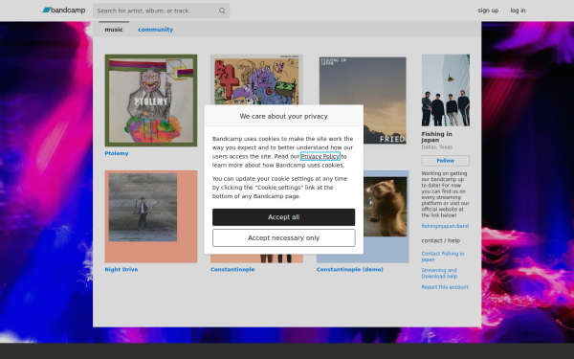Open Streaming and Download help link
574x359 pixels.
(x=439, y=273)
